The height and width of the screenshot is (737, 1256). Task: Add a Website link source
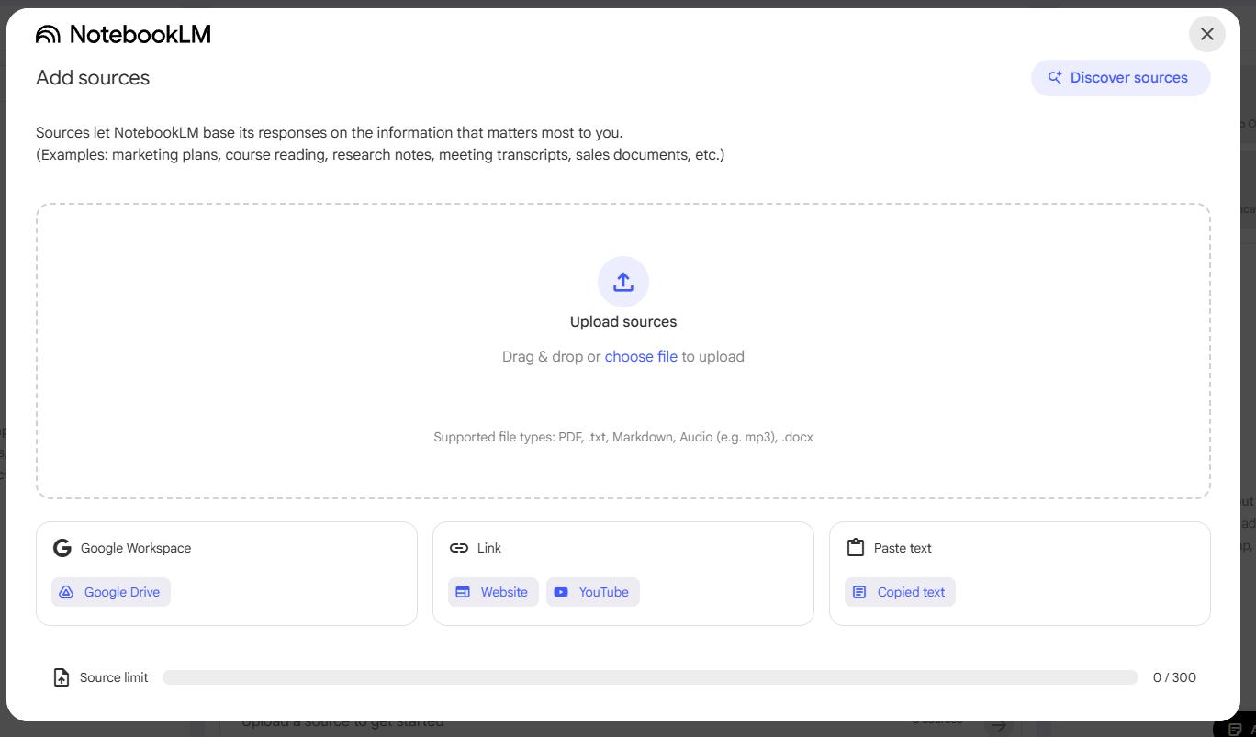[493, 592]
